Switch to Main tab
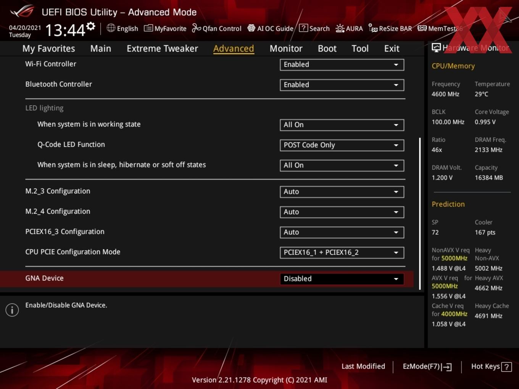519x389 pixels. click(x=101, y=48)
